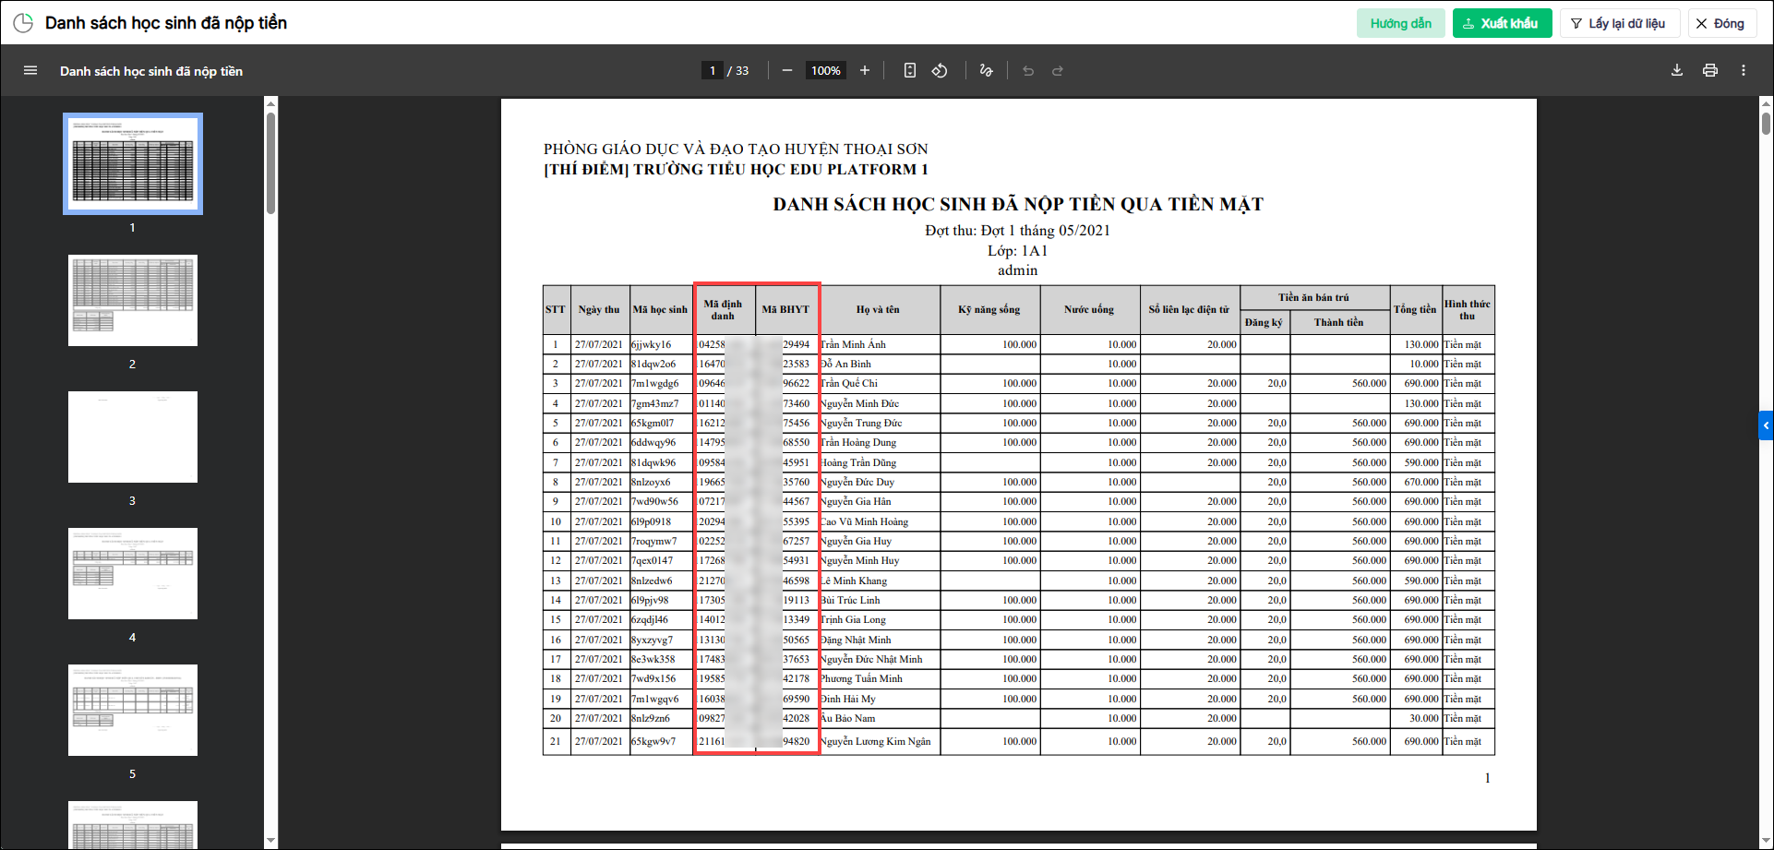The height and width of the screenshot is (850, 1774).
Task: Select page 2 thumbnail
Action: tap(133, 301)
